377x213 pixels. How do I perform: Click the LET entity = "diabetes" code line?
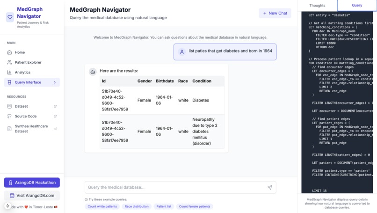[329, 15]
